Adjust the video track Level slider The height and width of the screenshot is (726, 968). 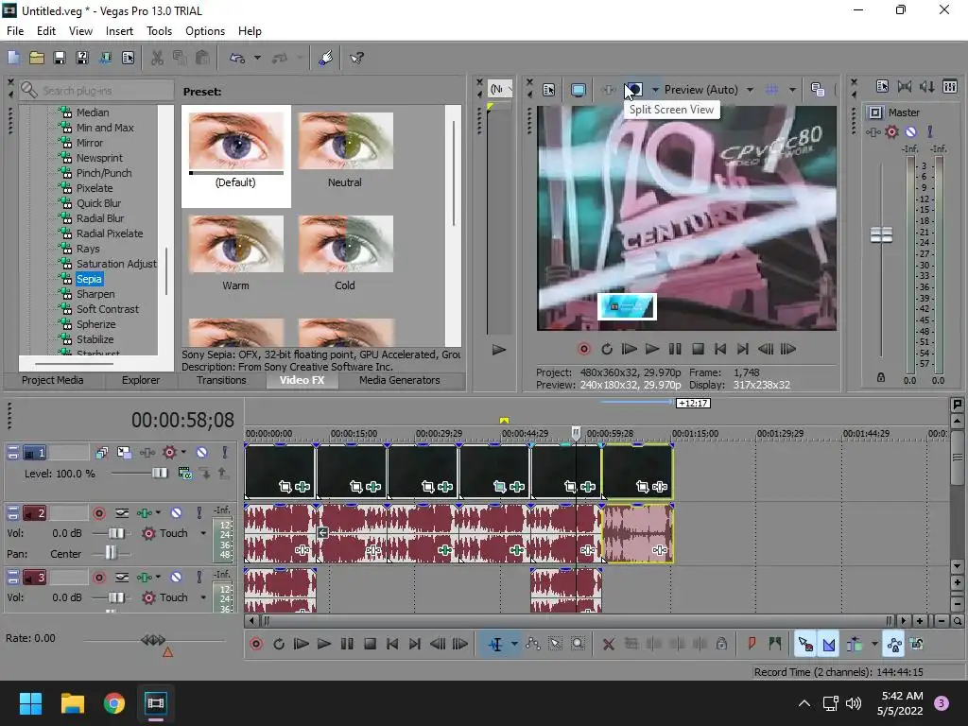[x=159, y=473]
